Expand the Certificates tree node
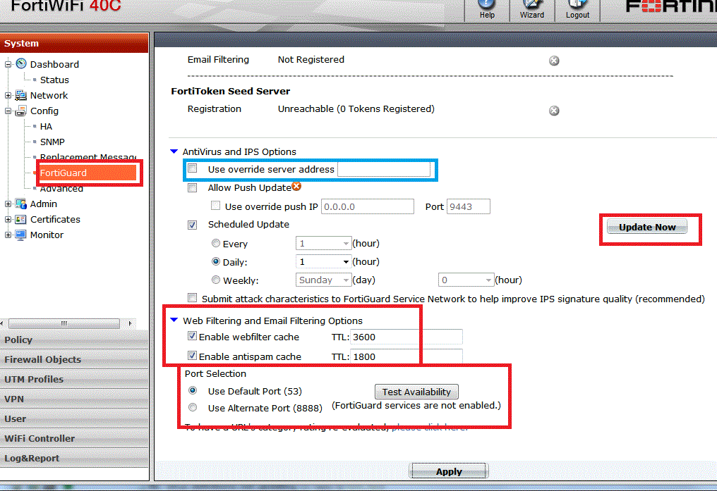This screenshot has width=717, height=491. 8,220
